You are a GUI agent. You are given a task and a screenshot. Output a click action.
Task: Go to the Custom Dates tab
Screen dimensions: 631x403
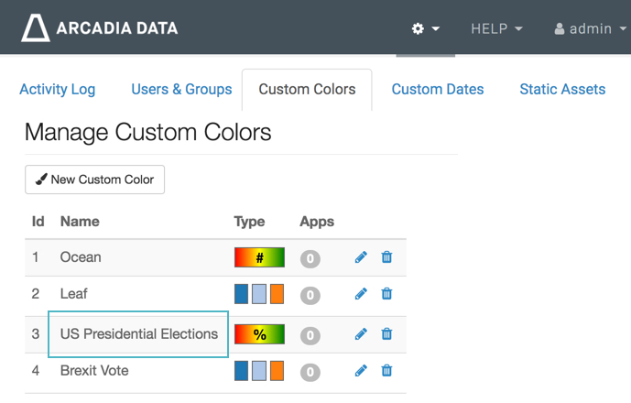tap(438, 89)
